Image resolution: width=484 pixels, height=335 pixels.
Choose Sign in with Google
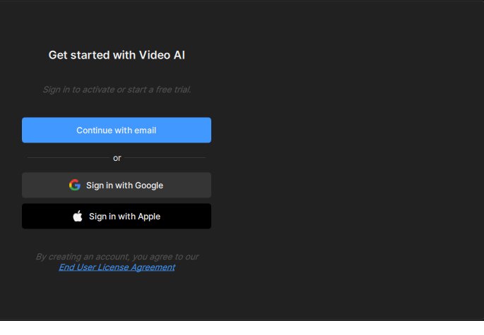point(117,185)
